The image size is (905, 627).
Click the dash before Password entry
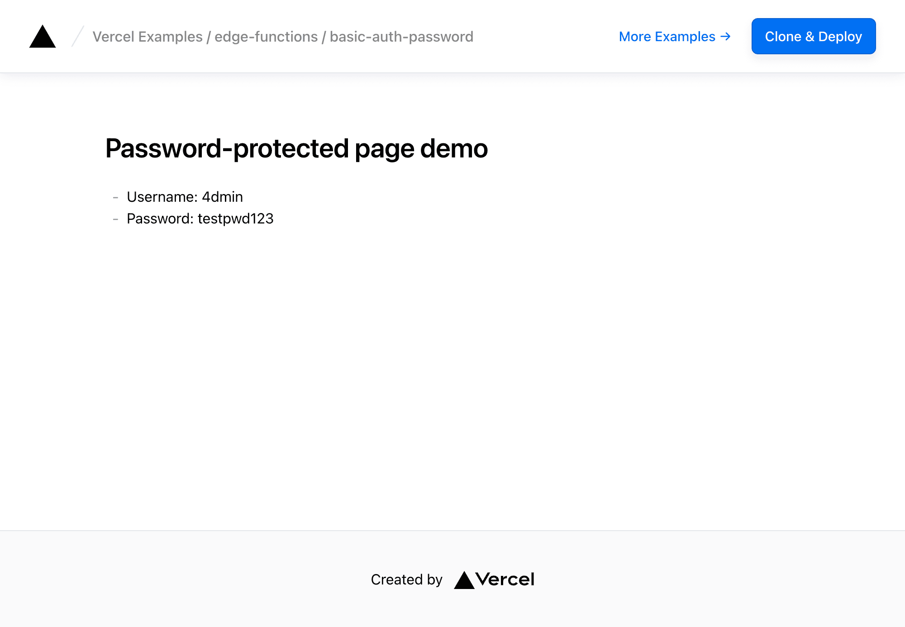point(115,218)
